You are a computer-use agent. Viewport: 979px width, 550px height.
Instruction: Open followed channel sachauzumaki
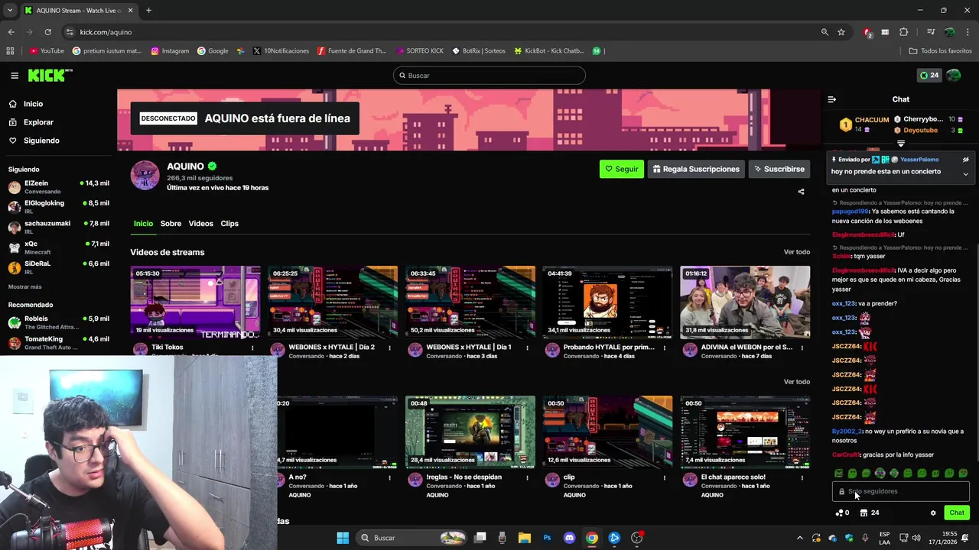point(58,227)
